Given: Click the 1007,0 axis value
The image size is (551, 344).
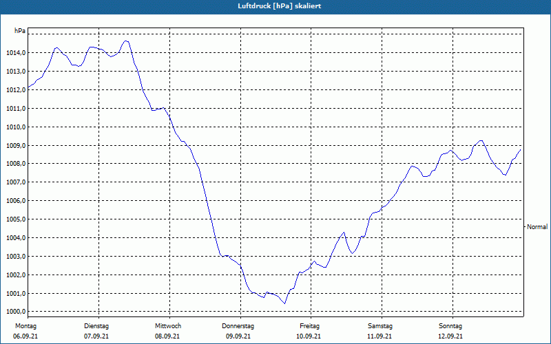Looking at the screenshot, I should point(16,182).
